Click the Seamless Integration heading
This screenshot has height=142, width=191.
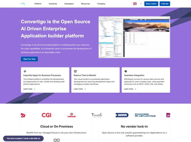134,75
